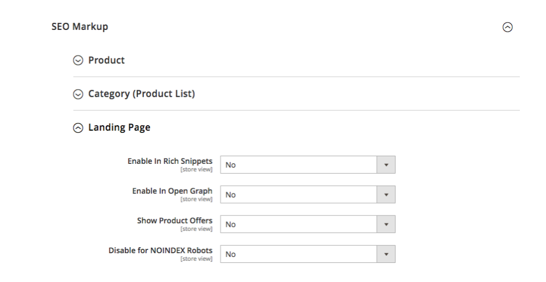Open Disable for NOINDEX Robots dropdown
The height and width of the screenshot is (282, 546).
click(x=308, y=254)
